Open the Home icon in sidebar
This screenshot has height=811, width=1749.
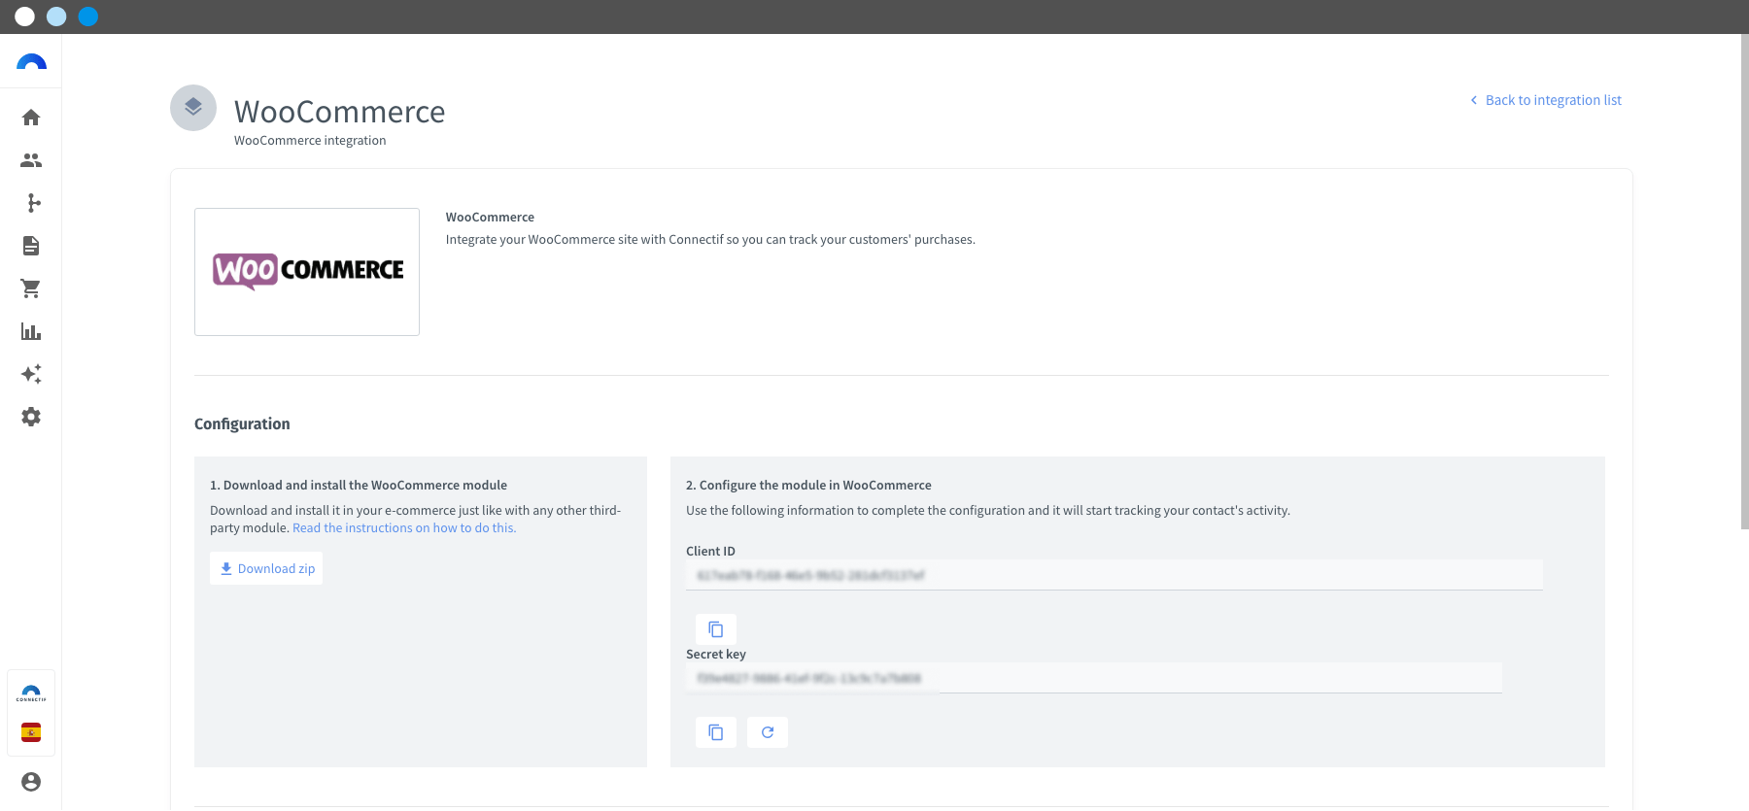(31, 118)
